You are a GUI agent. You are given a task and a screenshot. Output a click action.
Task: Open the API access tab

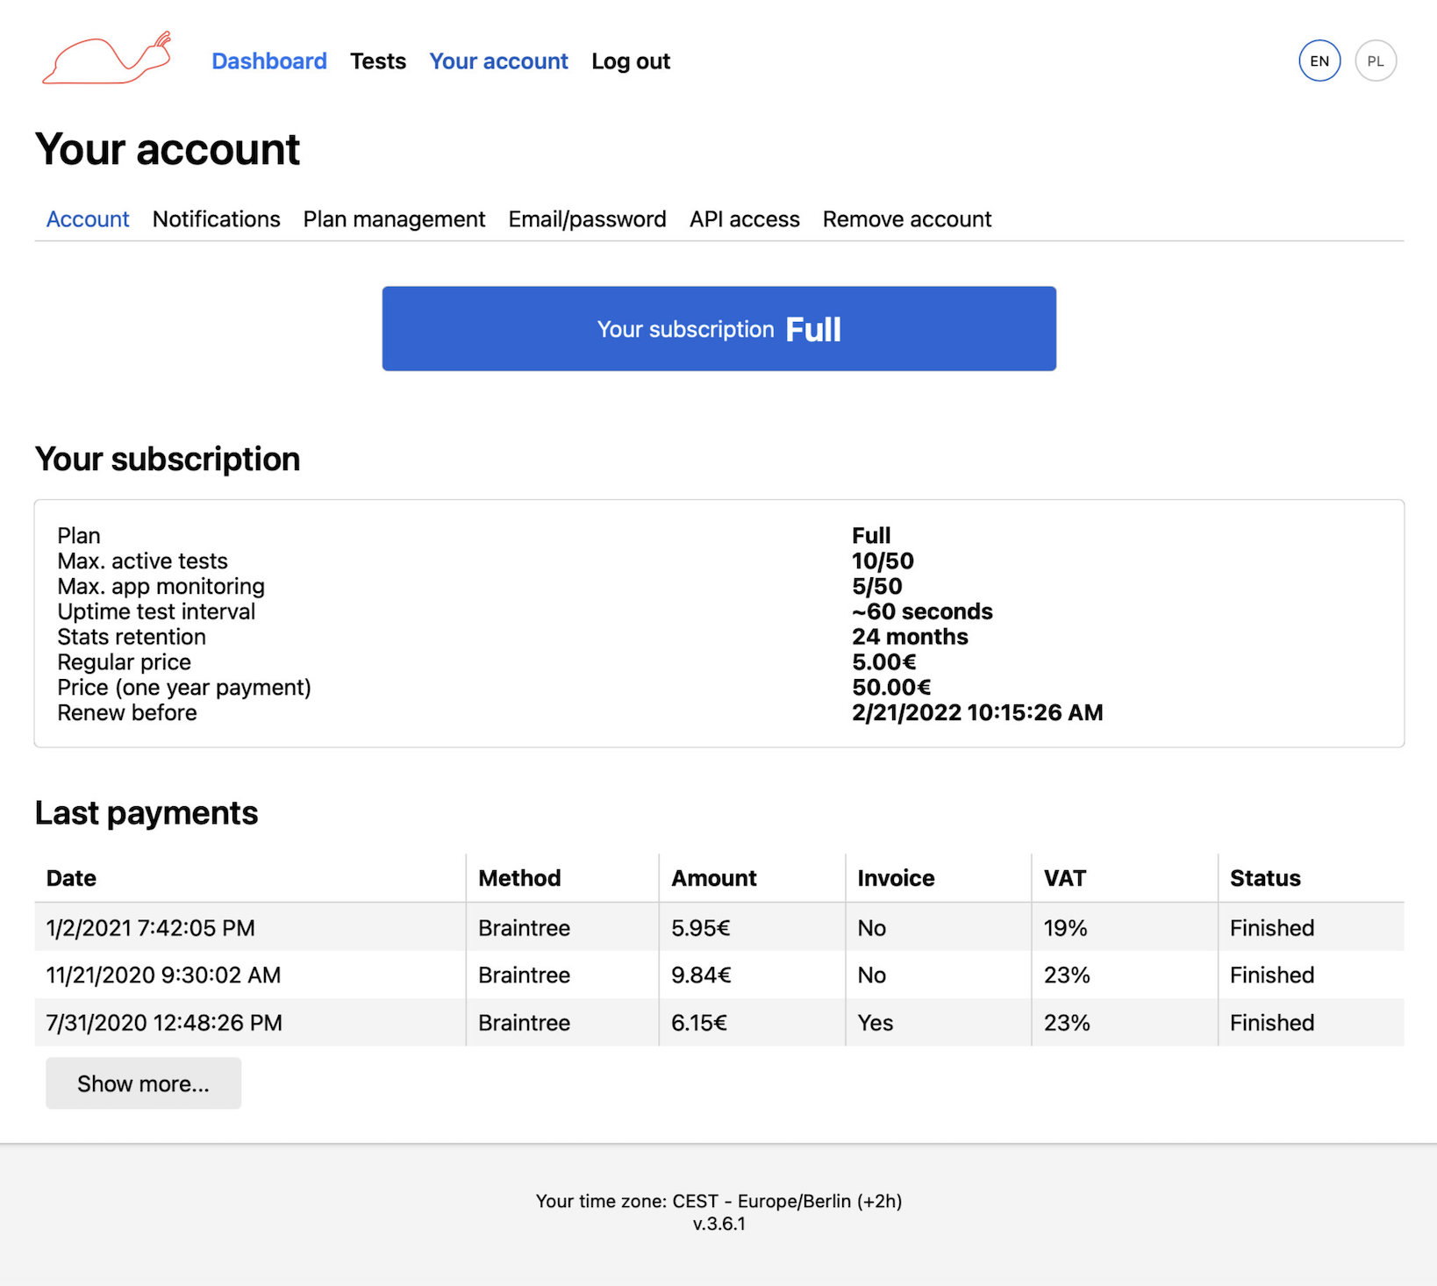[745, 219]
